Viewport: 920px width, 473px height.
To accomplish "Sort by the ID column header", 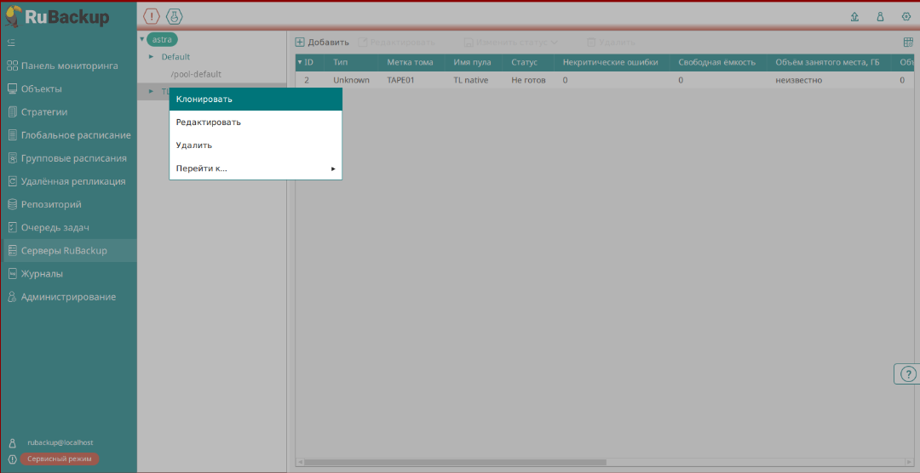I will coord(308,62).
